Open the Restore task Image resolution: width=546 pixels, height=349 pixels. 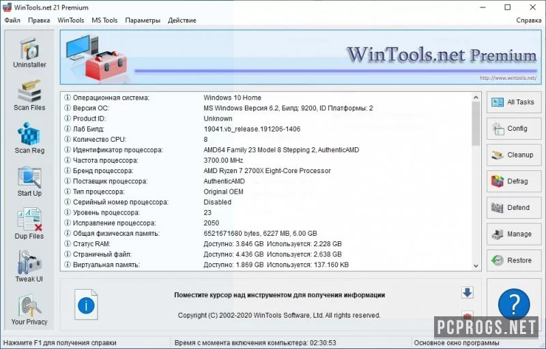[x=514, y=260]
